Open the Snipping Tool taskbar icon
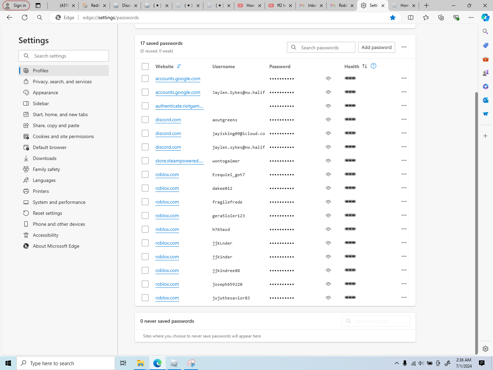493x370 pixels. pos(191,363)
